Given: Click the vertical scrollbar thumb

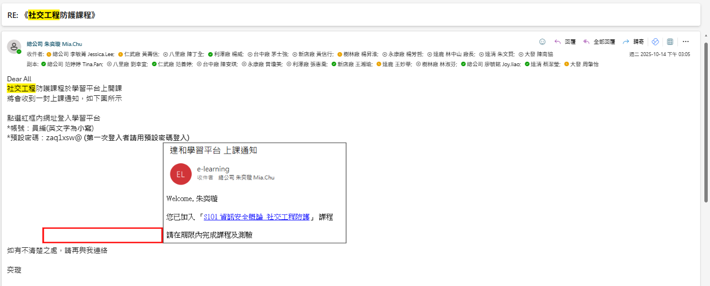Looking at the screenshot, I should (706, 118).
